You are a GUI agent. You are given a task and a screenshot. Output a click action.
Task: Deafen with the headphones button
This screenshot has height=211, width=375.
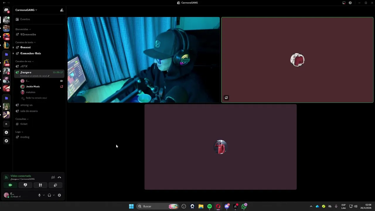pos(49,195)
